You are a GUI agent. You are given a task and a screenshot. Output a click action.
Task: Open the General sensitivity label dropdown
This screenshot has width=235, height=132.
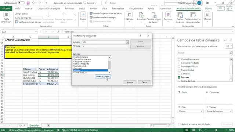point(90,3)
